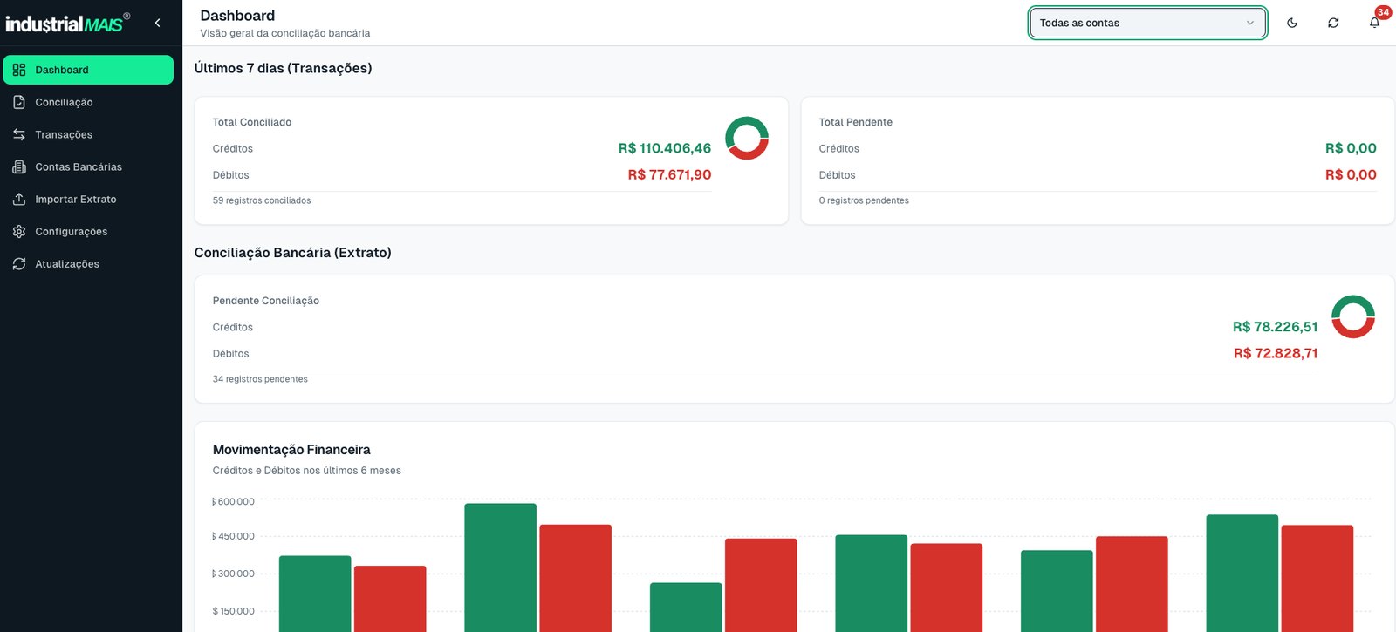Click the Movimentação Financeira heading
The height and width of the screenshot is (632, 1396).
(x=291, y=450)
